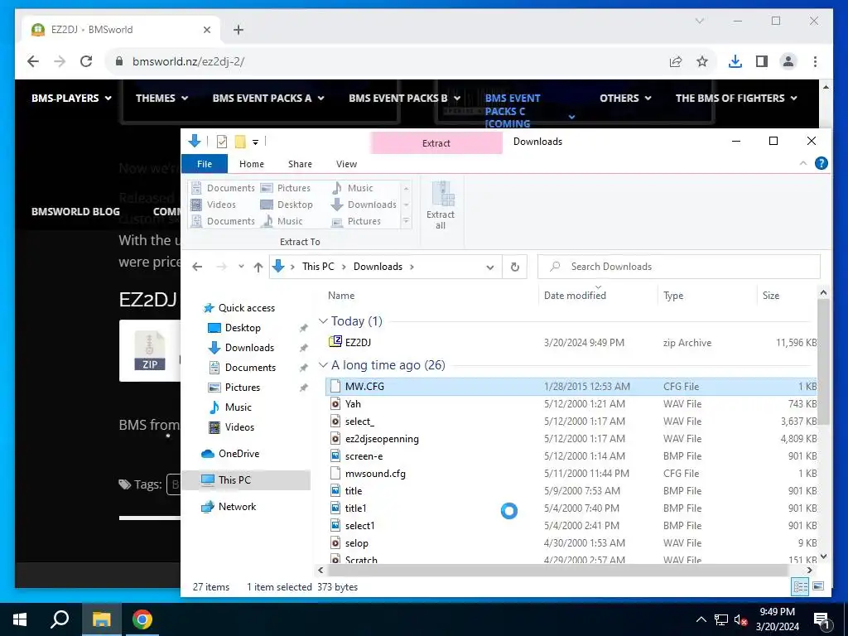Click the horizontal scrollbar in file list

pos(557,570)
